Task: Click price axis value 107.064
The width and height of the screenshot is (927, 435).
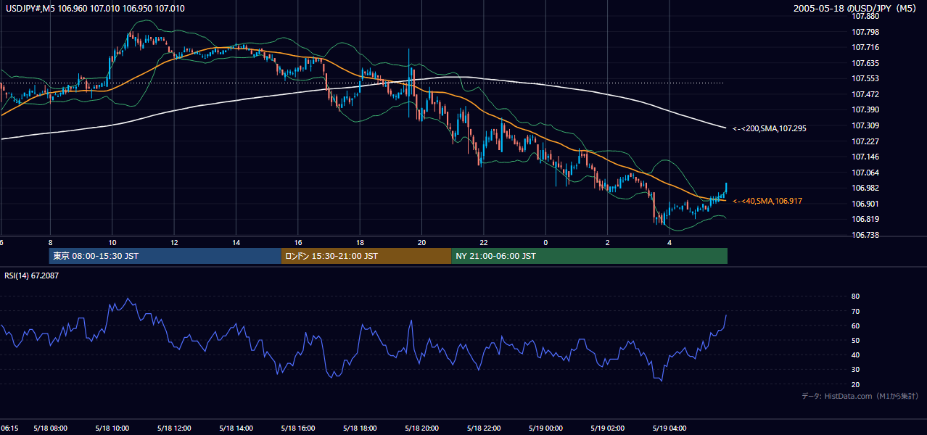Action: 867,173
